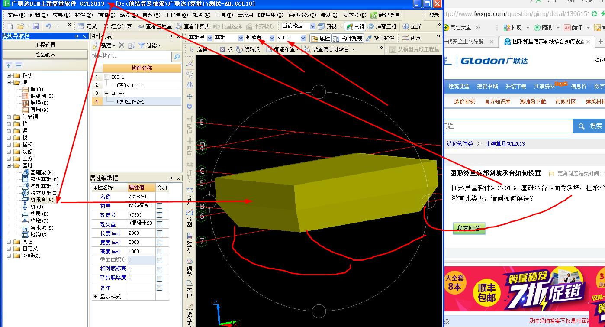The height and width of the screenshot is (327, 605).
Task: Select 桩承台(V) in navigation tree
Action: coord(42,200)
